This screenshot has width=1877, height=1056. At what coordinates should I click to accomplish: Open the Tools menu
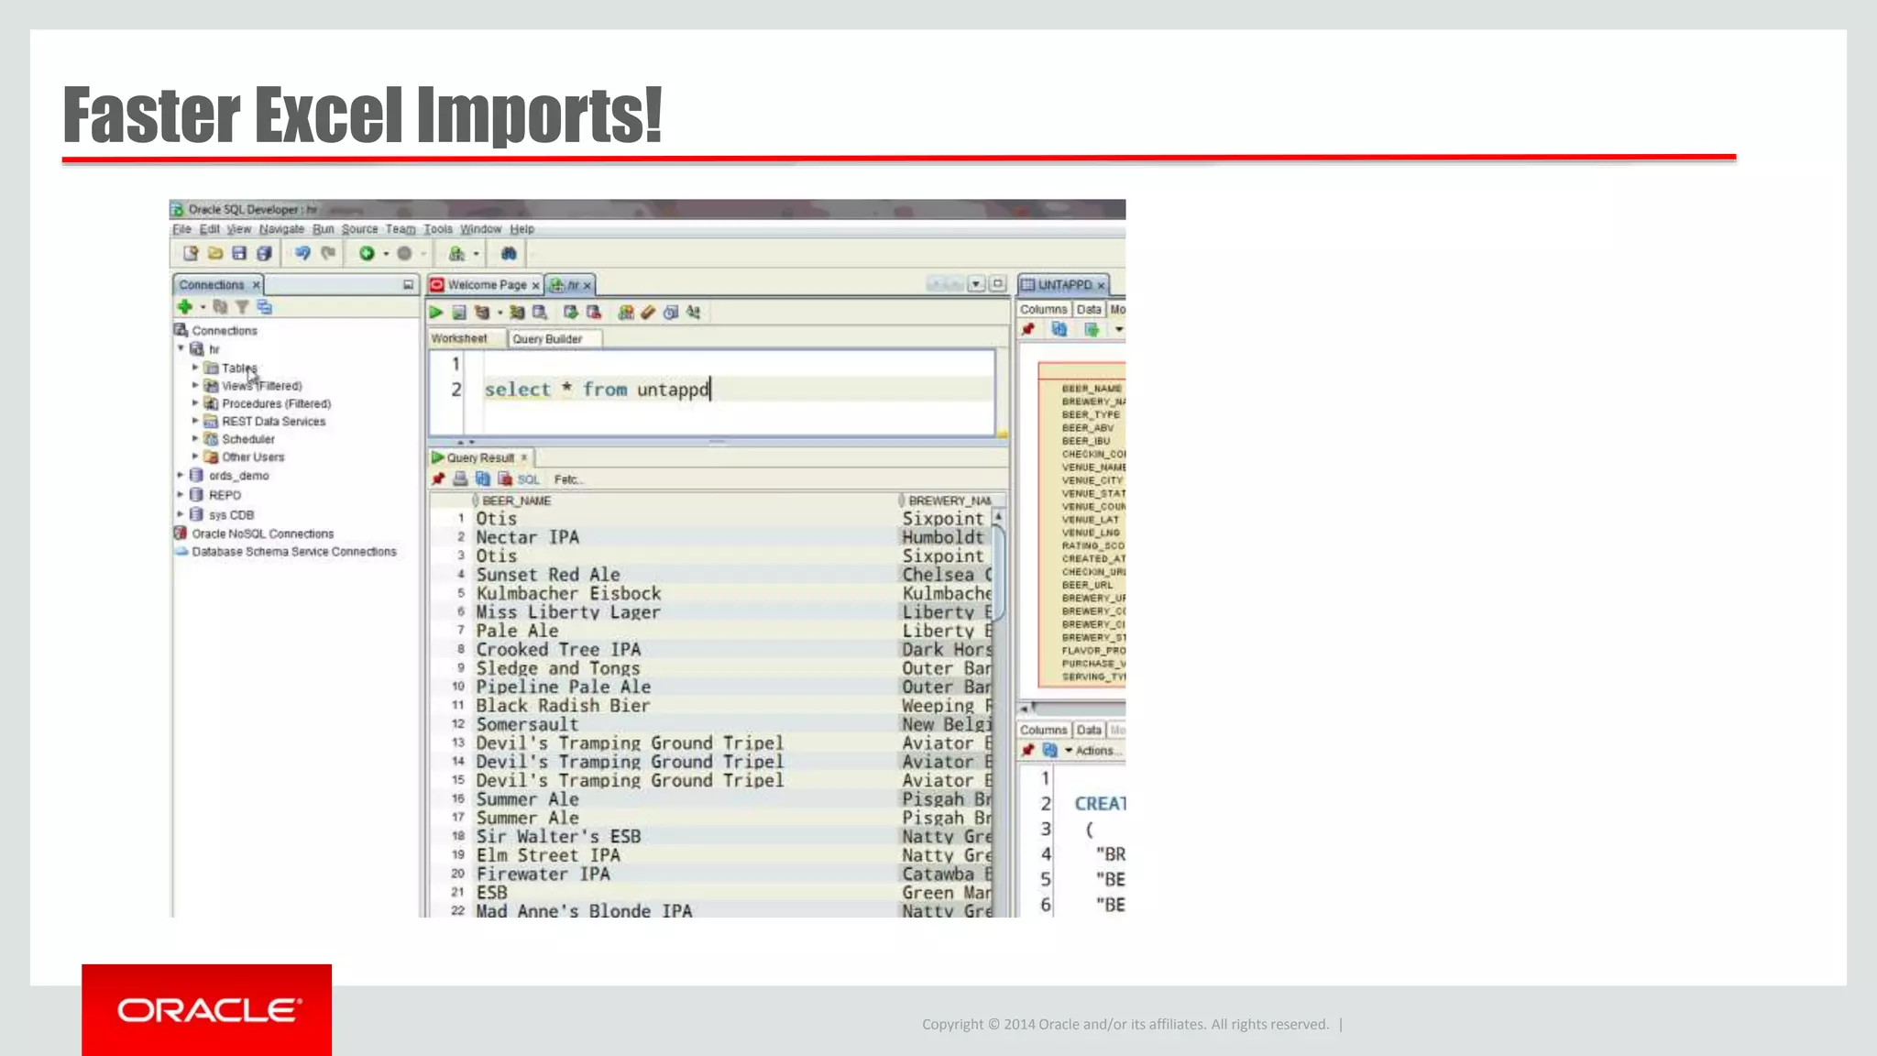pyautogui.click(x=438, y=229)
